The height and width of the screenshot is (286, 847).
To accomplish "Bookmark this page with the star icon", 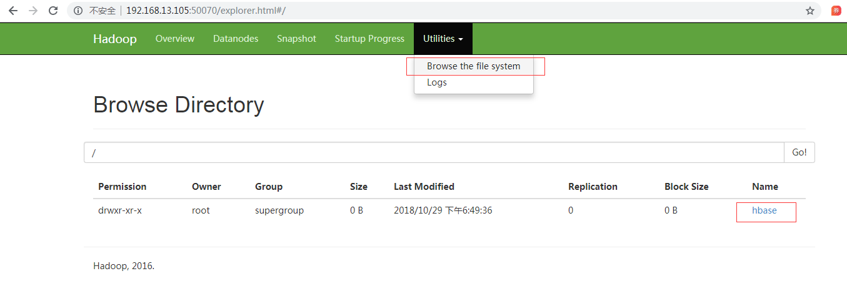I will click(x=810, y=11).
